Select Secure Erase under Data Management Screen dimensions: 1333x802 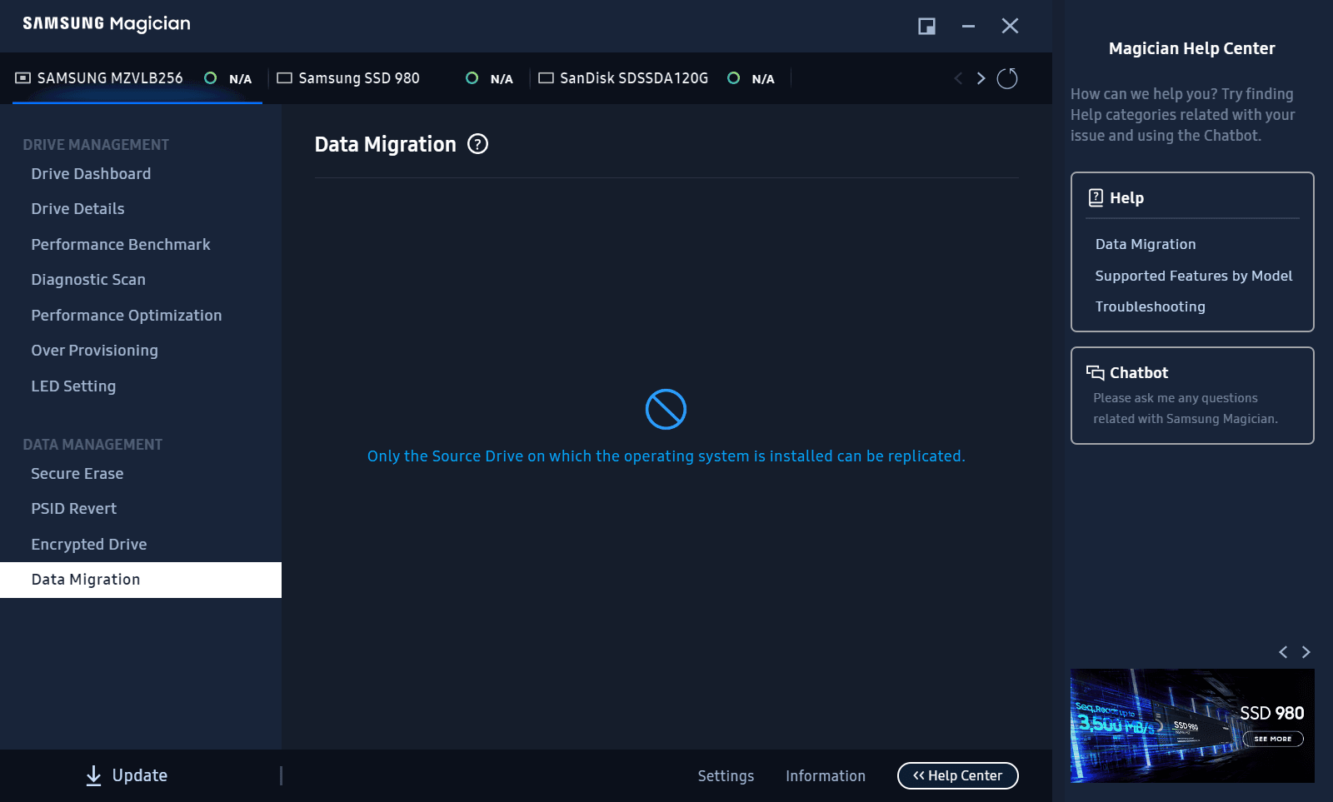click(x=77, y=474)
